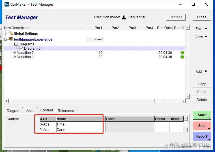
Task: Click green result indicator for Variation 0
Action: click(182, 53)
